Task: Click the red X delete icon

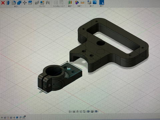Action: (x=3, y=3)
